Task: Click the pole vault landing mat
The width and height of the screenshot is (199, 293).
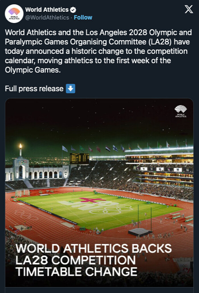Action: pyautogui.click(x=140, y=232)
